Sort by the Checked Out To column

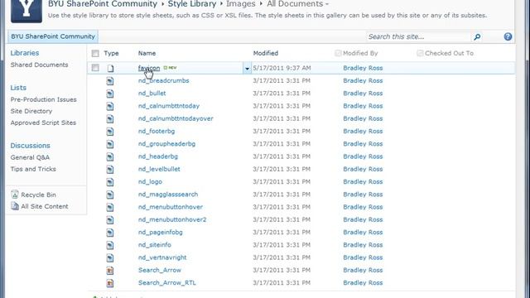click(449, 53)
